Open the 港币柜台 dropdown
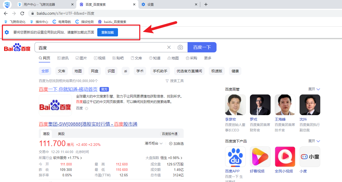 [154, 144]
